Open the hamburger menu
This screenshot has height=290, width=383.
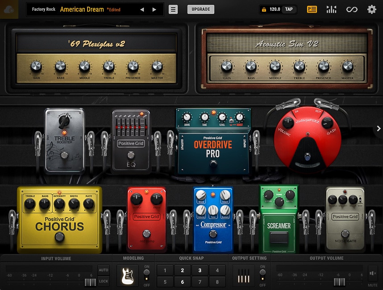click(173, 9)
